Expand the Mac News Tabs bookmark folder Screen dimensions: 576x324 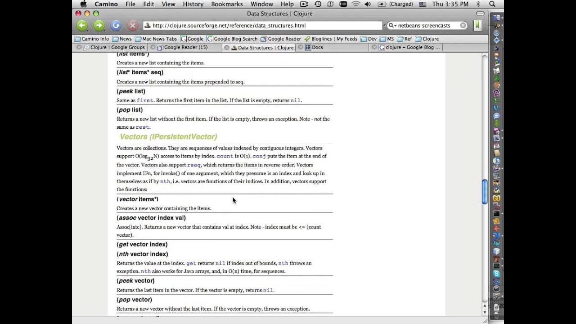156,39
